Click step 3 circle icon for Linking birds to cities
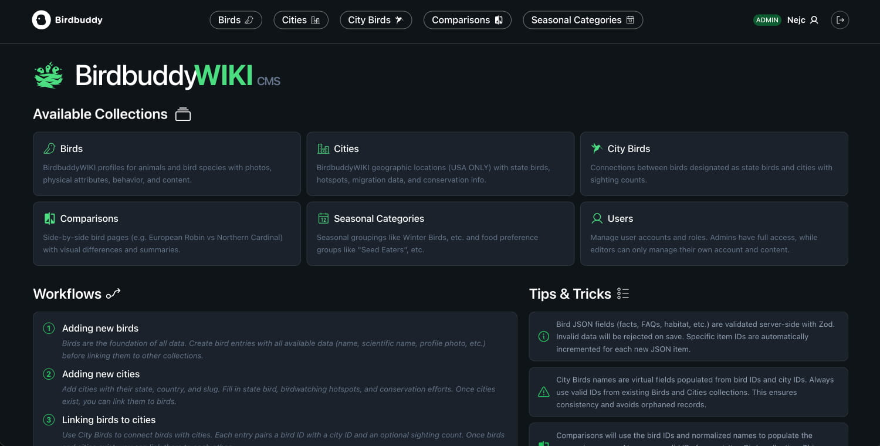 (x=49, y=420)
